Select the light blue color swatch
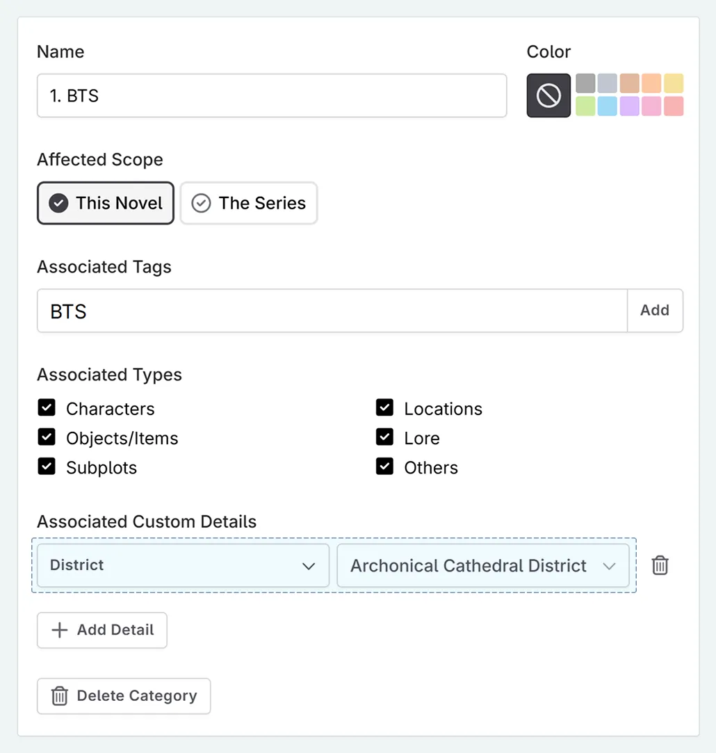 [x=607, y=106]
